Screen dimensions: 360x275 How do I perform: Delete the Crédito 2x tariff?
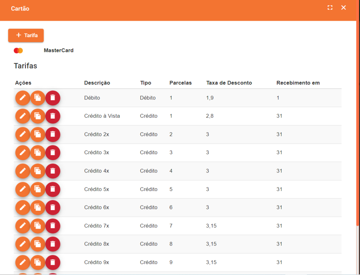[53, 134]
